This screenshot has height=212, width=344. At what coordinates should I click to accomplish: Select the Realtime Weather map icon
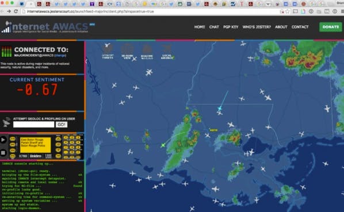tap(147, 52)
